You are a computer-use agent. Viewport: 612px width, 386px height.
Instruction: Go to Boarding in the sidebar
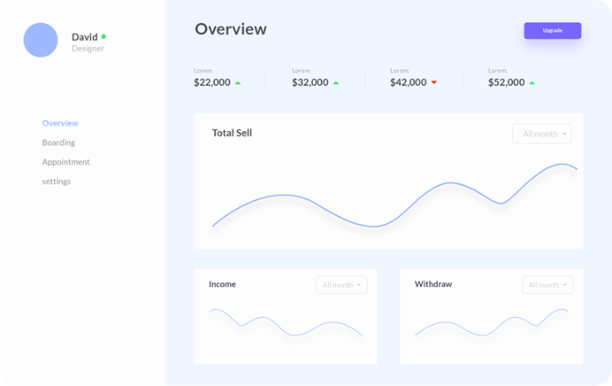tap(58, 143)
